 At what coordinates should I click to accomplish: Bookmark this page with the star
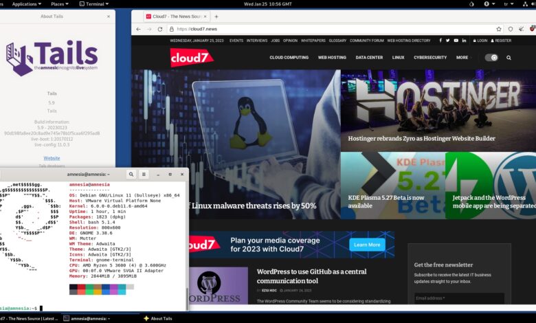pos(499,29)
